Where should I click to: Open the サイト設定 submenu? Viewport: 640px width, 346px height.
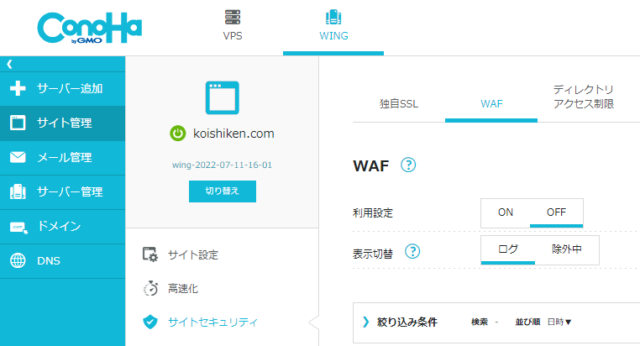point(193,254)
